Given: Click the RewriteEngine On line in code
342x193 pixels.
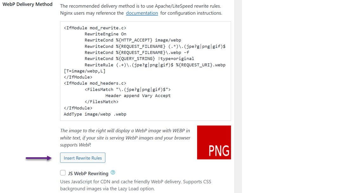Looking at the screenshot, I should (105, 34).
